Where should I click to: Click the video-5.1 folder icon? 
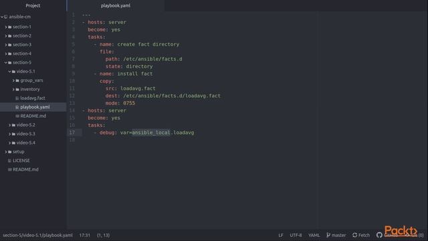click(13, 72)
